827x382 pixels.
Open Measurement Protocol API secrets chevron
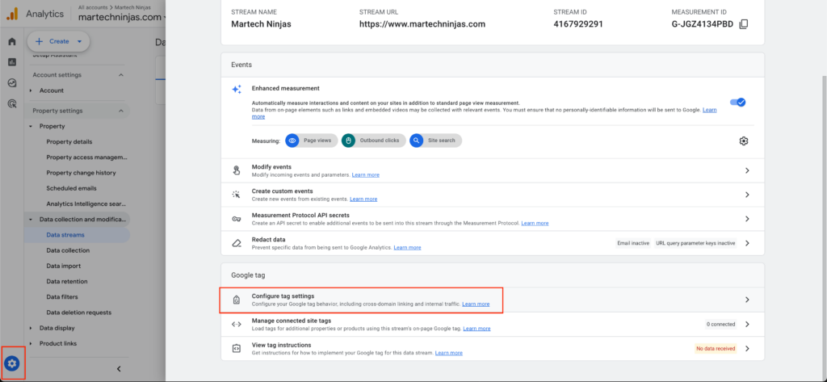(747, 219)
